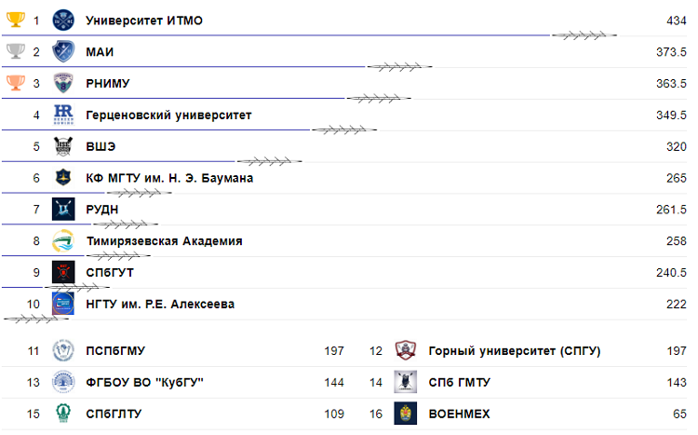Click the РУДН team logo
Viewport: 698px width, 435px height.
[63, 210]
